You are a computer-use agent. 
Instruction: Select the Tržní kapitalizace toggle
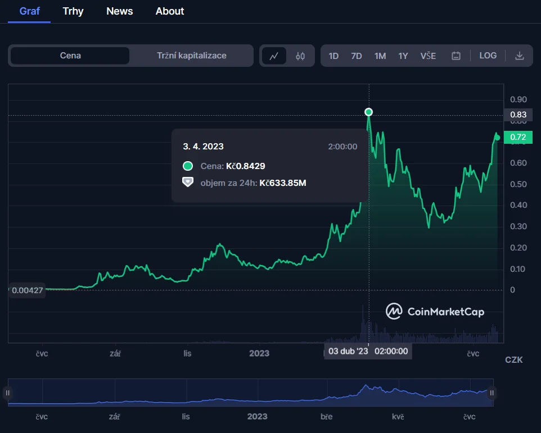pos(192,56)
